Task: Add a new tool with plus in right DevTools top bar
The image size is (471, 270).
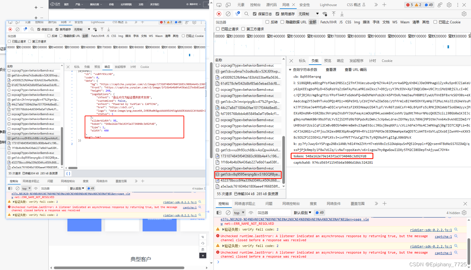Action: pos(384,5)
